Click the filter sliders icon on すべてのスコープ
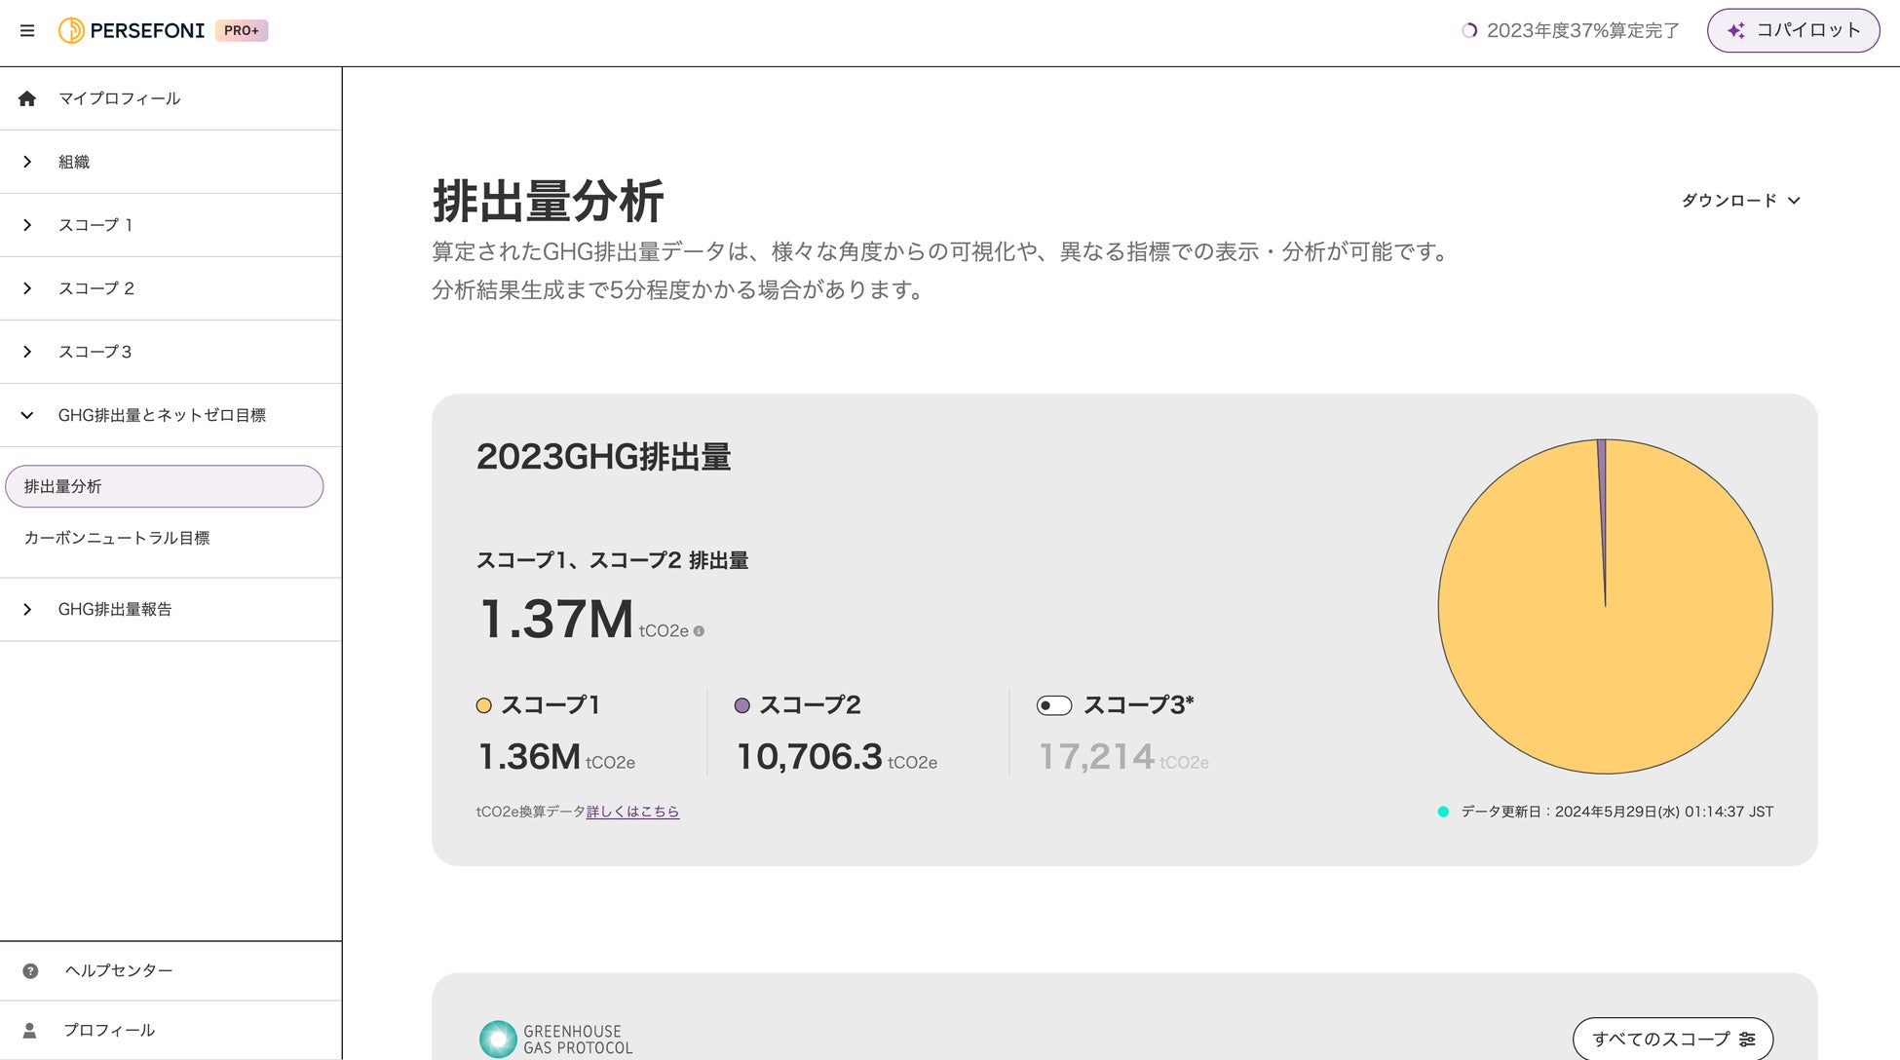Viewport: 1900px width, 1060px height. 1747,1040
